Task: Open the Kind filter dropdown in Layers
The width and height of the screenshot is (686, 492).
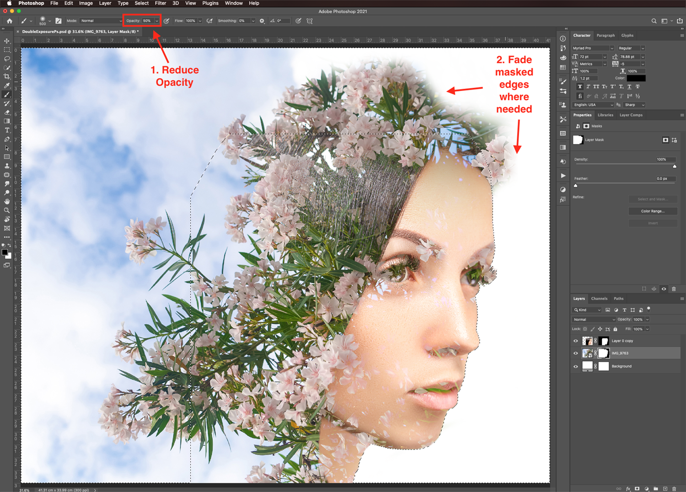Action: (x=588, y=310)
